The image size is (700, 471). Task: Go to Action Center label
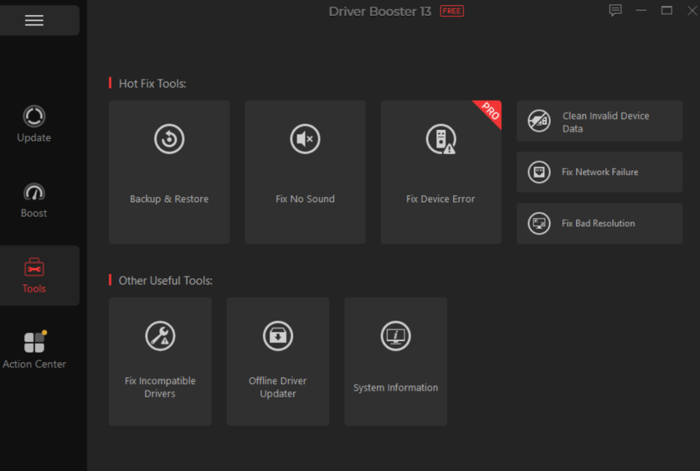click(34, 364)
